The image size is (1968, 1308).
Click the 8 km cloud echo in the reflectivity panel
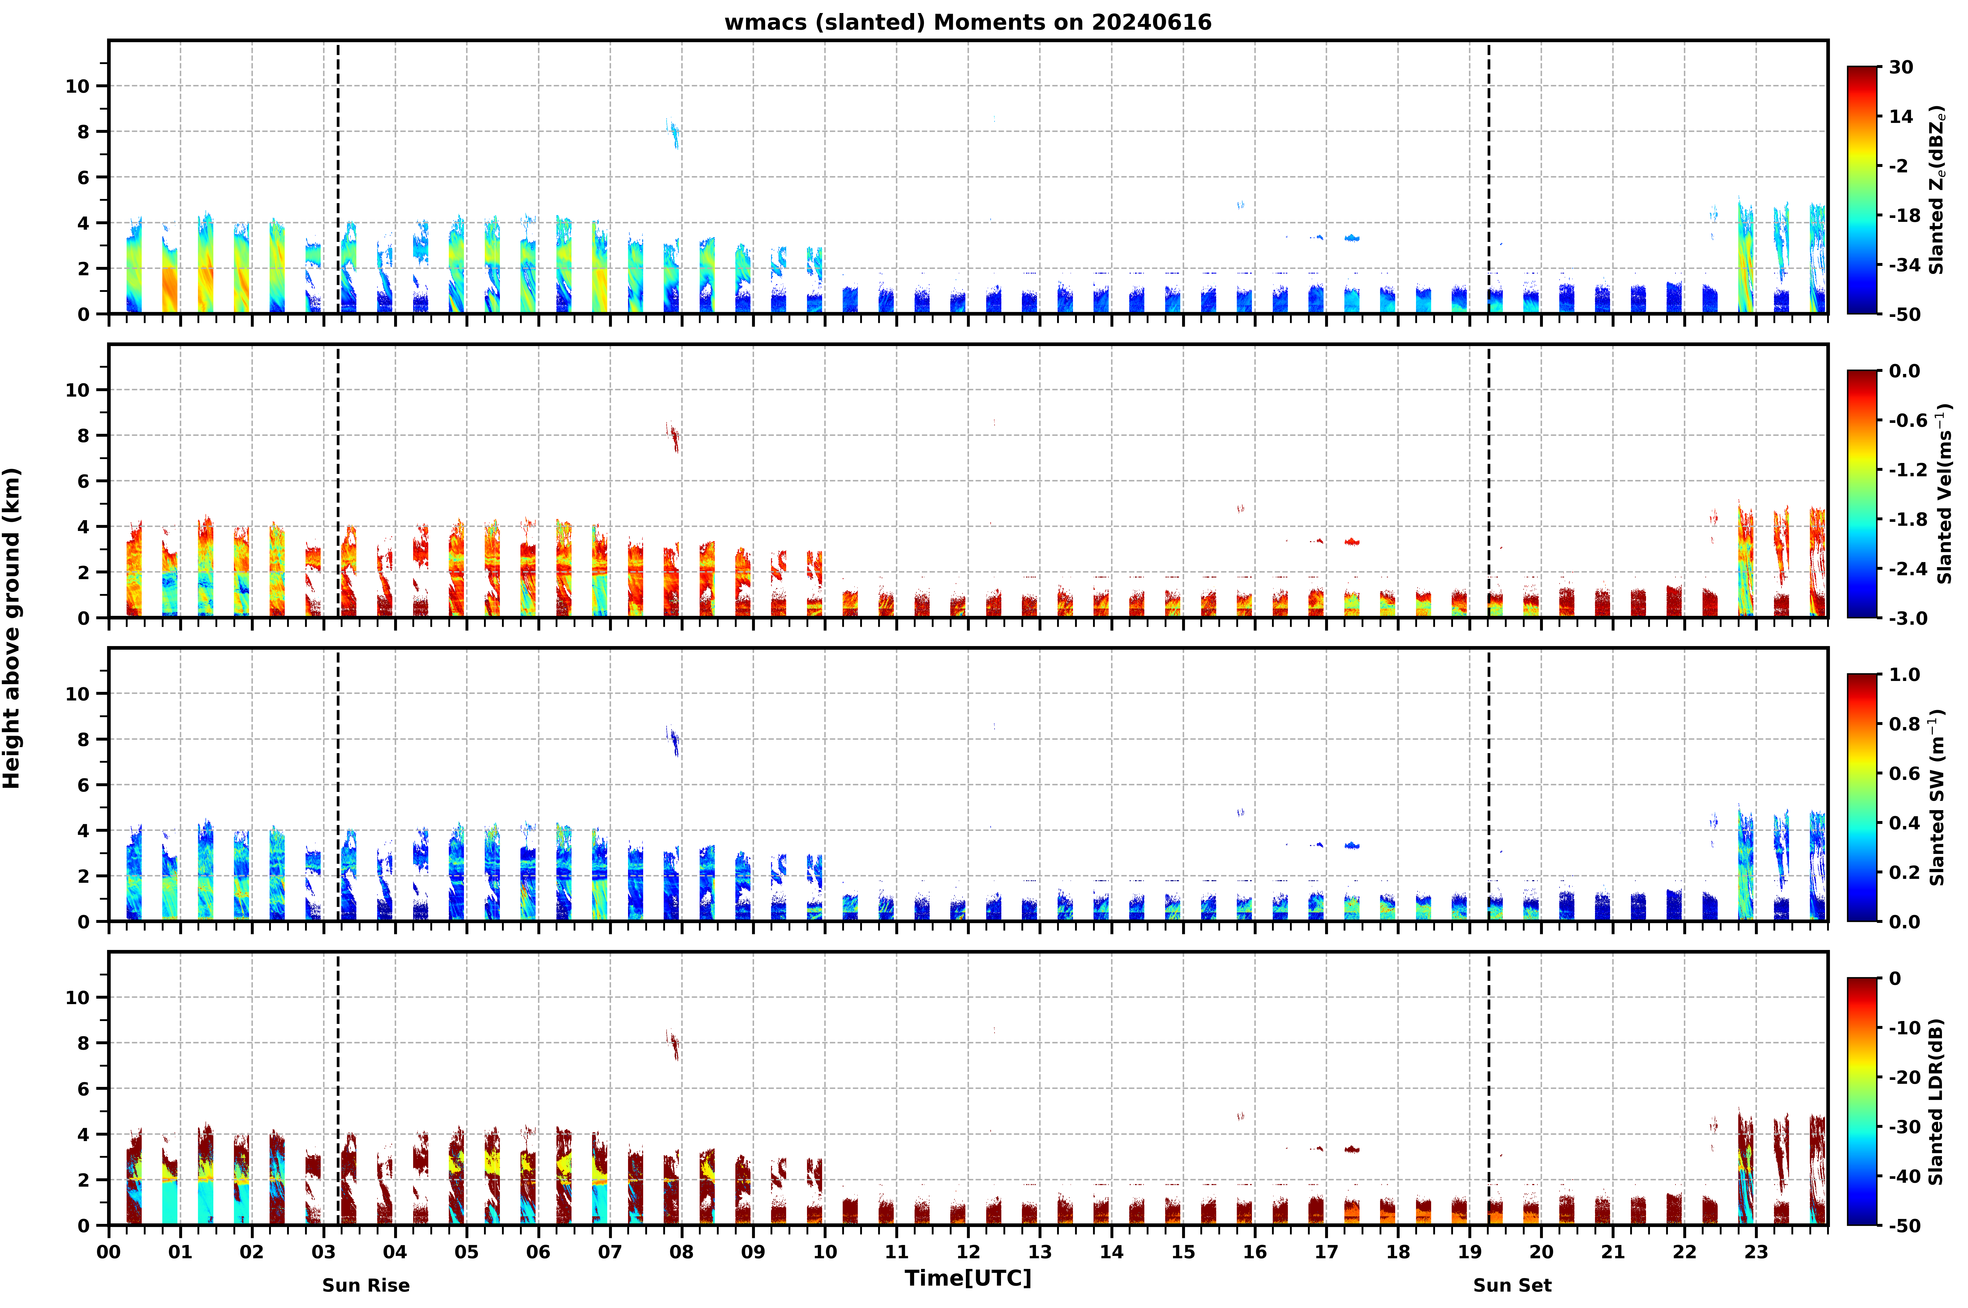(x=673, y=134)
